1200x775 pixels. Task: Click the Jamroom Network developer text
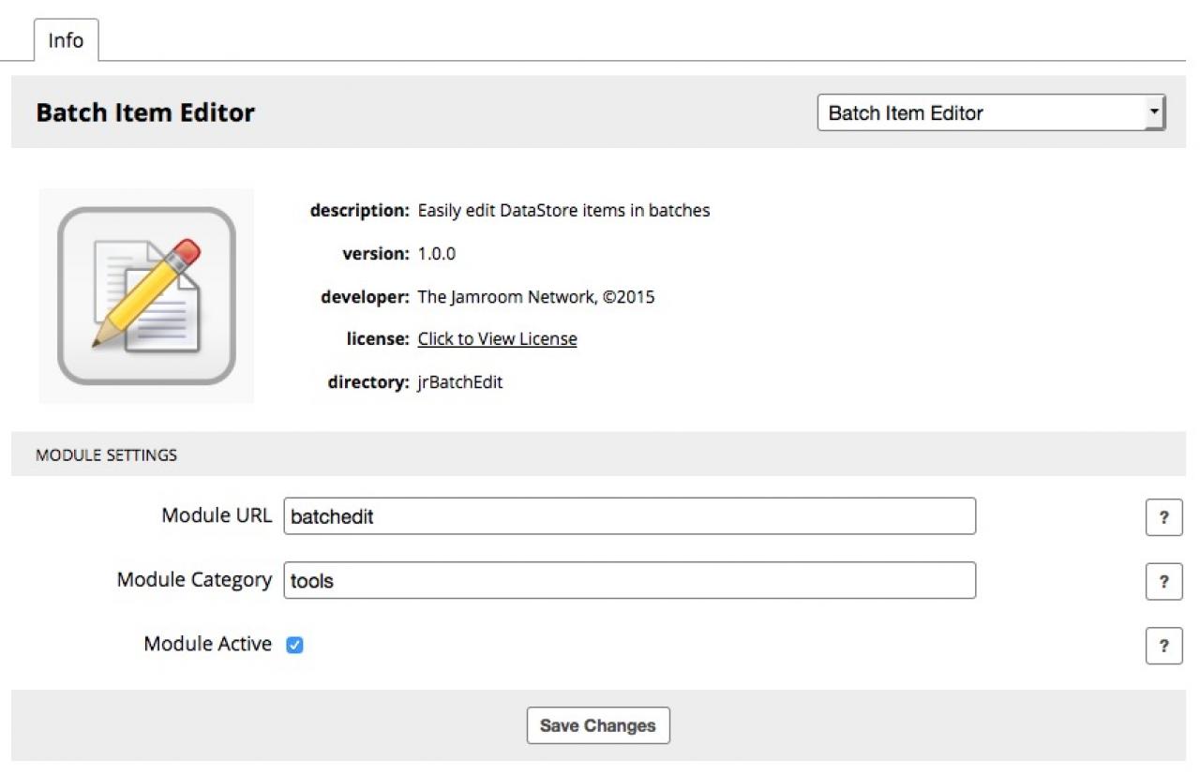(x=536, y=297)
